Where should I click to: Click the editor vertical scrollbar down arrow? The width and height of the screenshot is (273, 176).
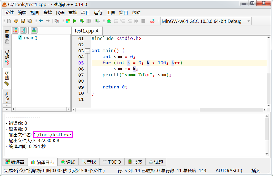point(269,106)
